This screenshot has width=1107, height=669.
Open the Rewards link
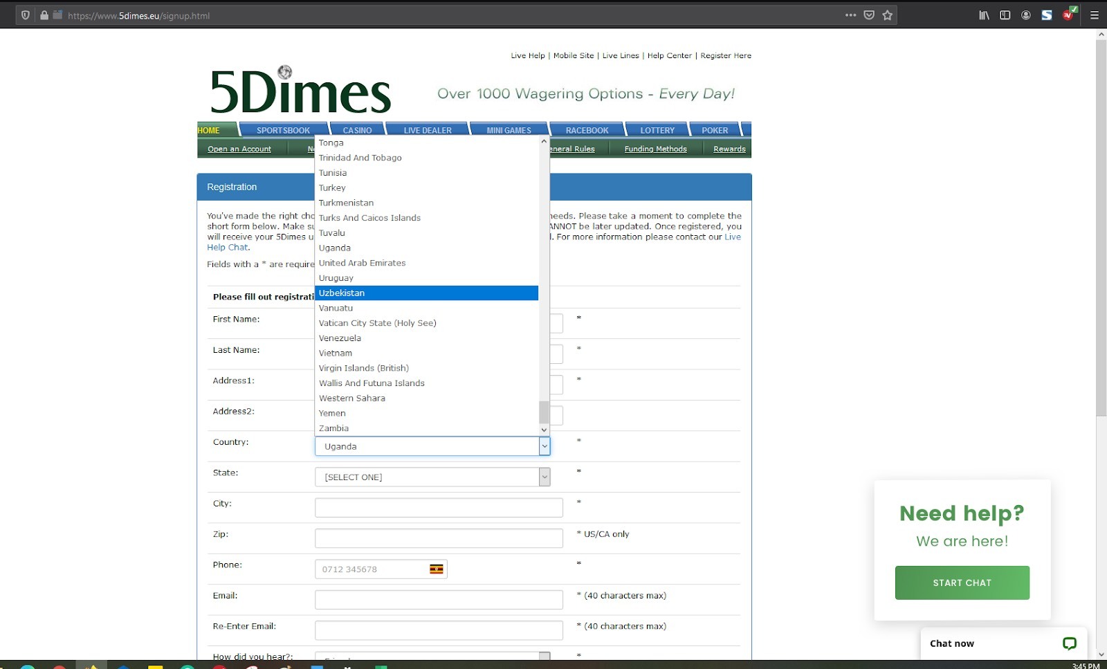tap(729, 149)
